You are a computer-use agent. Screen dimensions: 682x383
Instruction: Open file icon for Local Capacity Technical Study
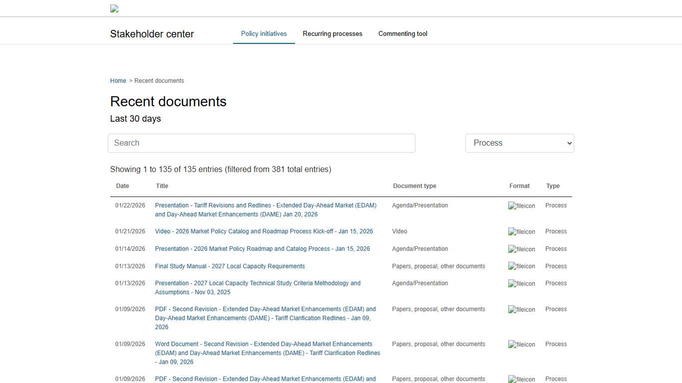pyautogui.click(x=521, y=283)
